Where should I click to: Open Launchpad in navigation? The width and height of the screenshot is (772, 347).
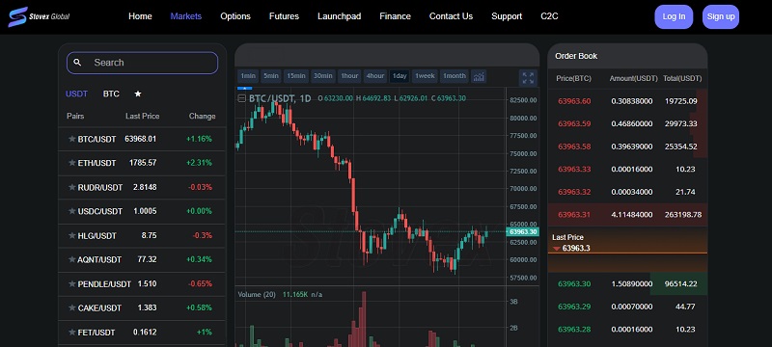pos(340,16)
